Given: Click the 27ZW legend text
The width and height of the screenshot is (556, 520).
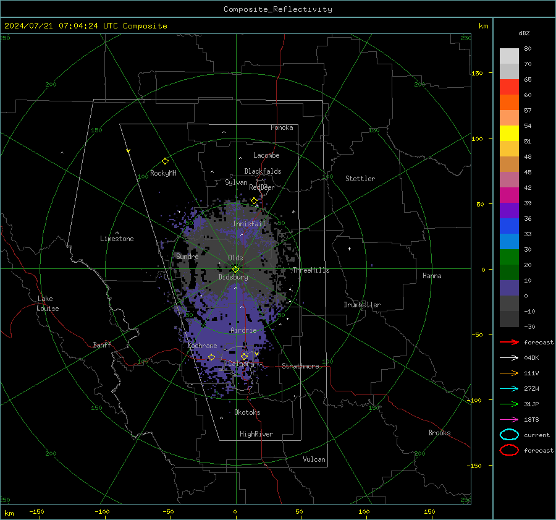Looking at the screenshot, I should point(531,389).
